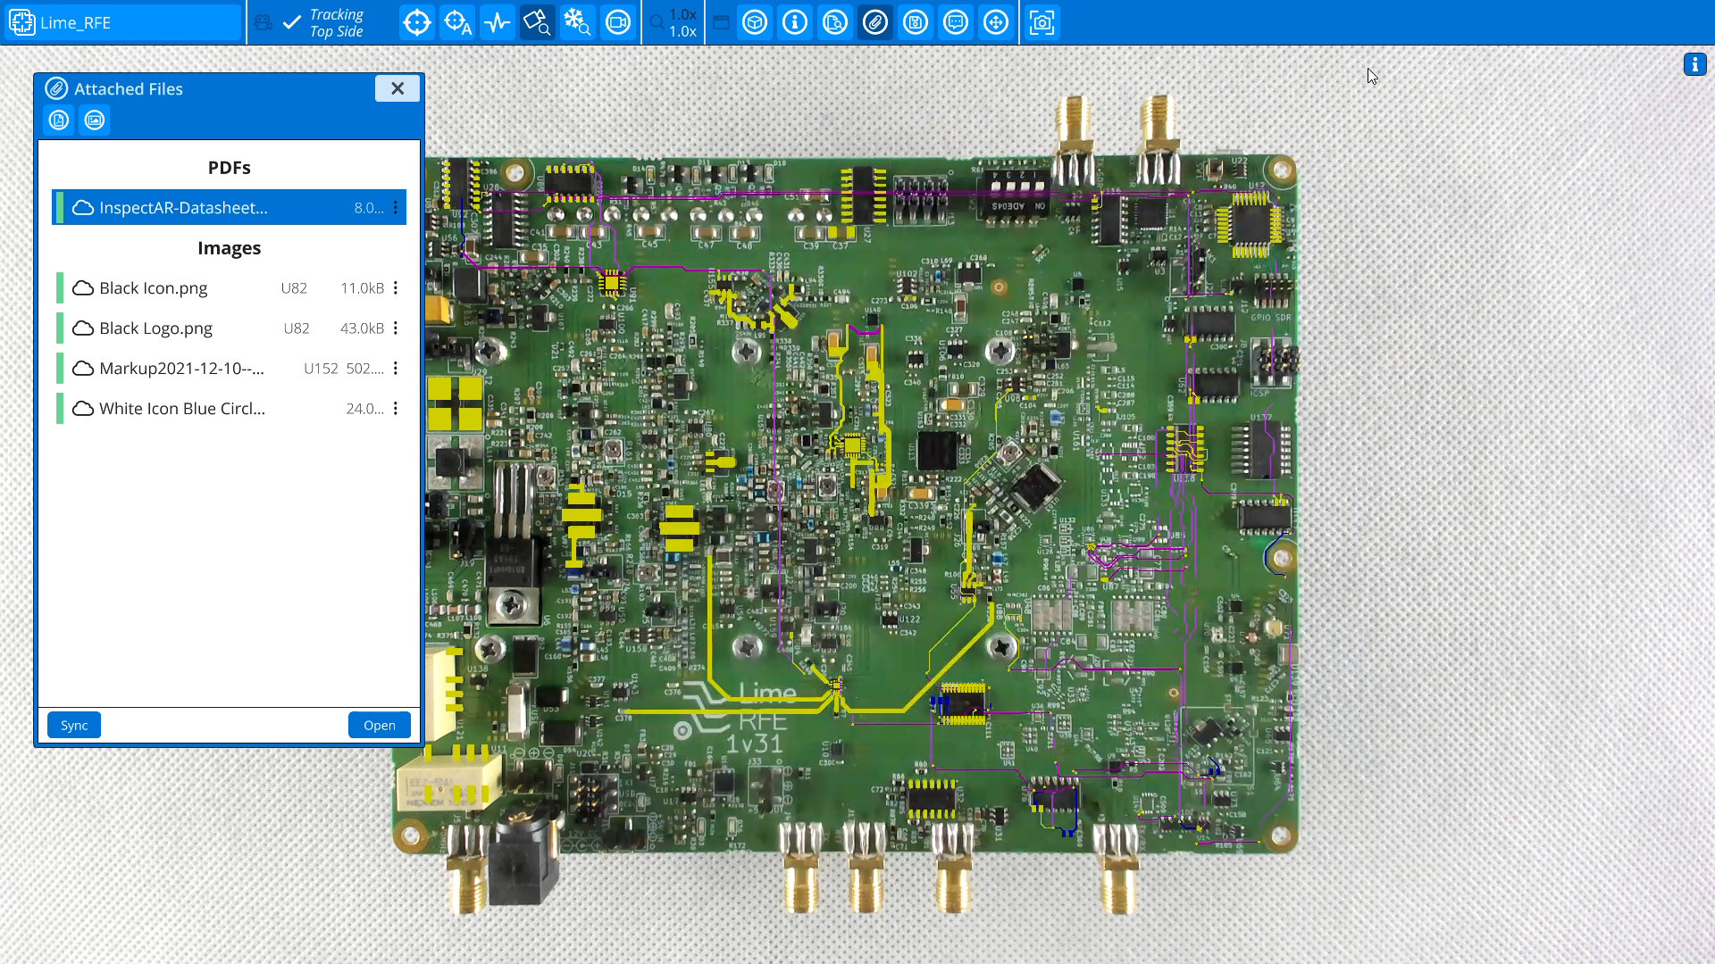This screenshot has height=964, width=1715.
Task: Open the signal waveform tool
Action: (497, 22)
